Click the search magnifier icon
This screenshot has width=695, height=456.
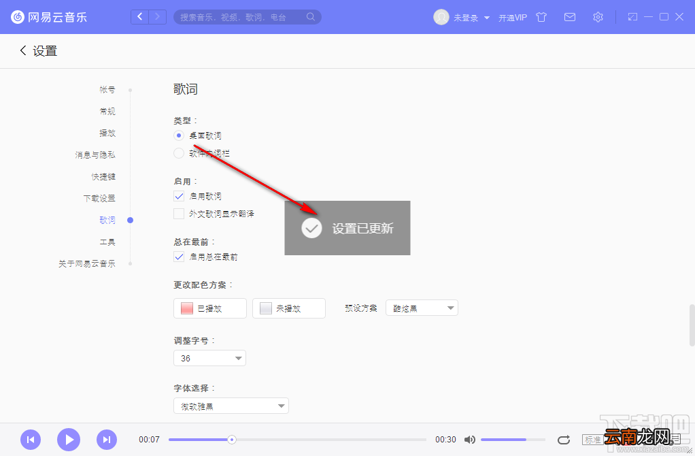coord(311,17)
